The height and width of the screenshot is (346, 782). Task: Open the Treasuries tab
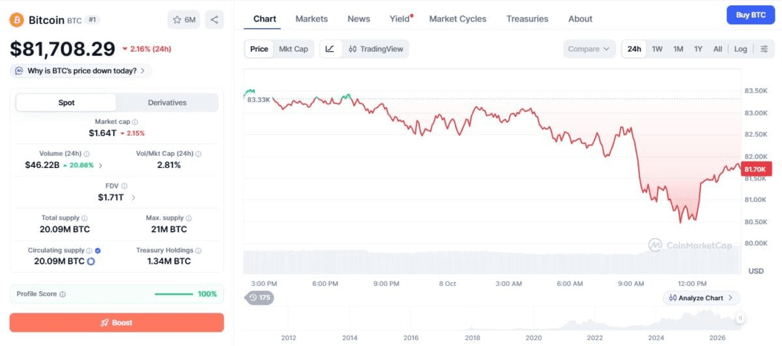[x=527, y=19]
